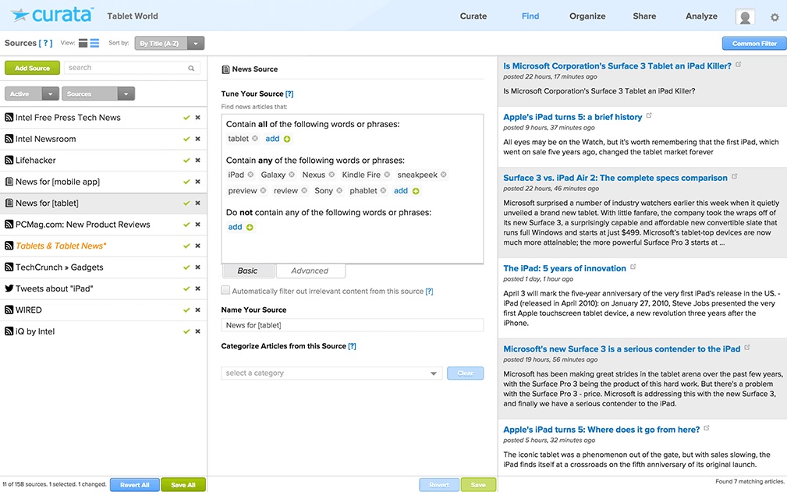Remove the 'Kindle Fire' keyword tag
The image size is (787, 492).
[387, 175]
